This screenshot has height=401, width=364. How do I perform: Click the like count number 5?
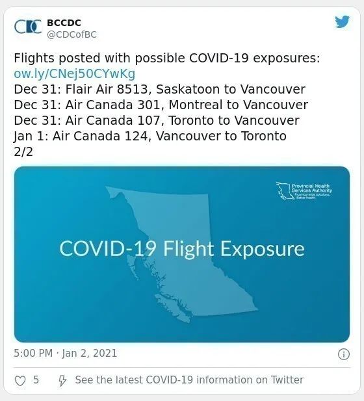(x=36, y=380)
